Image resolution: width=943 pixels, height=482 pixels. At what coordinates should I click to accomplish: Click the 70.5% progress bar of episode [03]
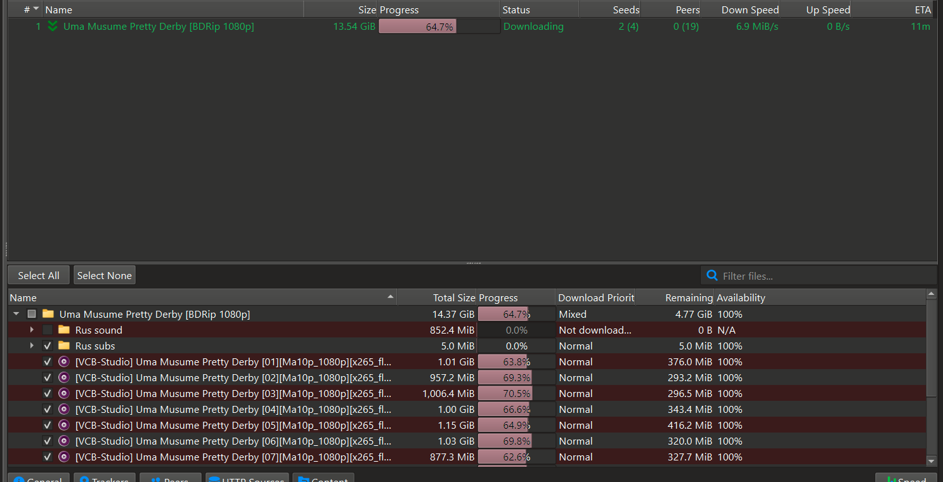coord(516,393)
